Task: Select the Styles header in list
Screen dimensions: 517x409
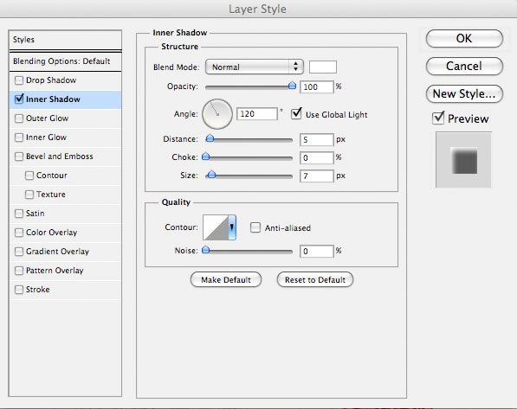Action: tap(65, 40)
